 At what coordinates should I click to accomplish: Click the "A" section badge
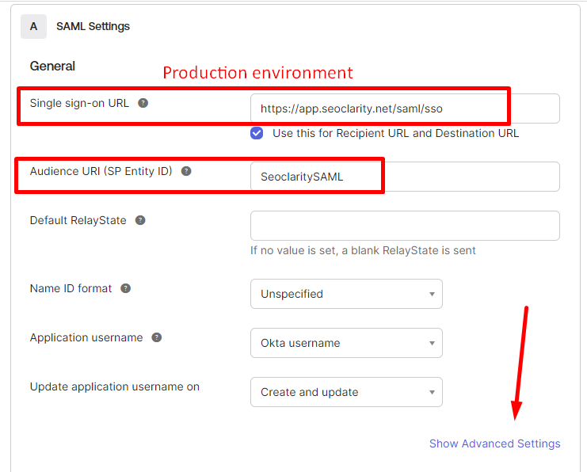[x=33, y=26]
